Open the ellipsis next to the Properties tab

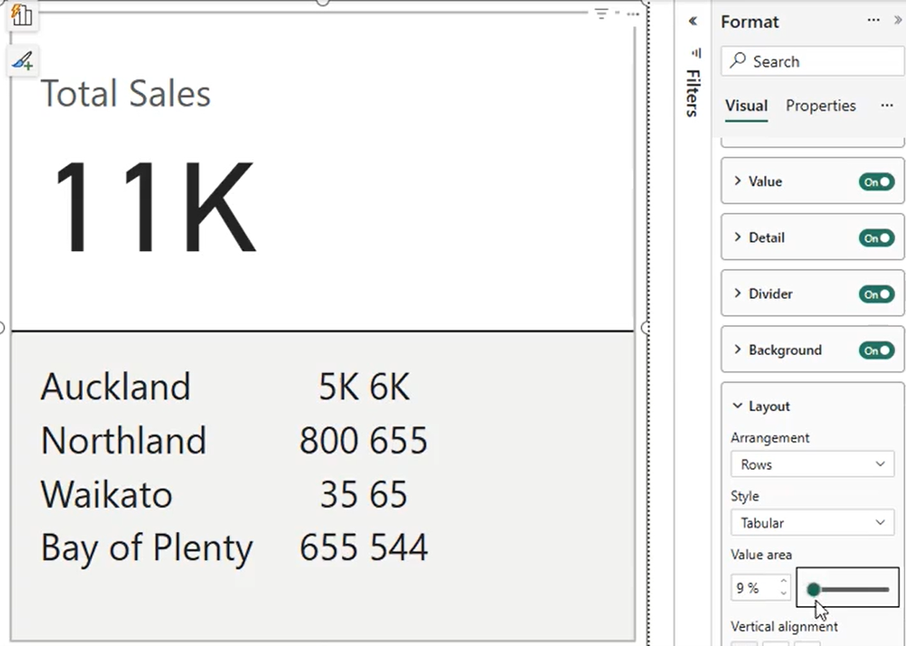[887, 106]
